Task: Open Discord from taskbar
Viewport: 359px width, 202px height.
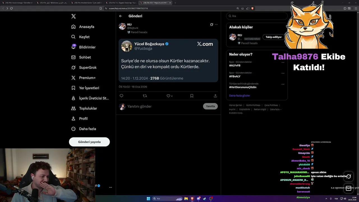Action: pyautogui.click(x=199, y=199)
